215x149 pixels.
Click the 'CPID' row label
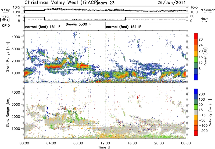(x=6, y=26)
